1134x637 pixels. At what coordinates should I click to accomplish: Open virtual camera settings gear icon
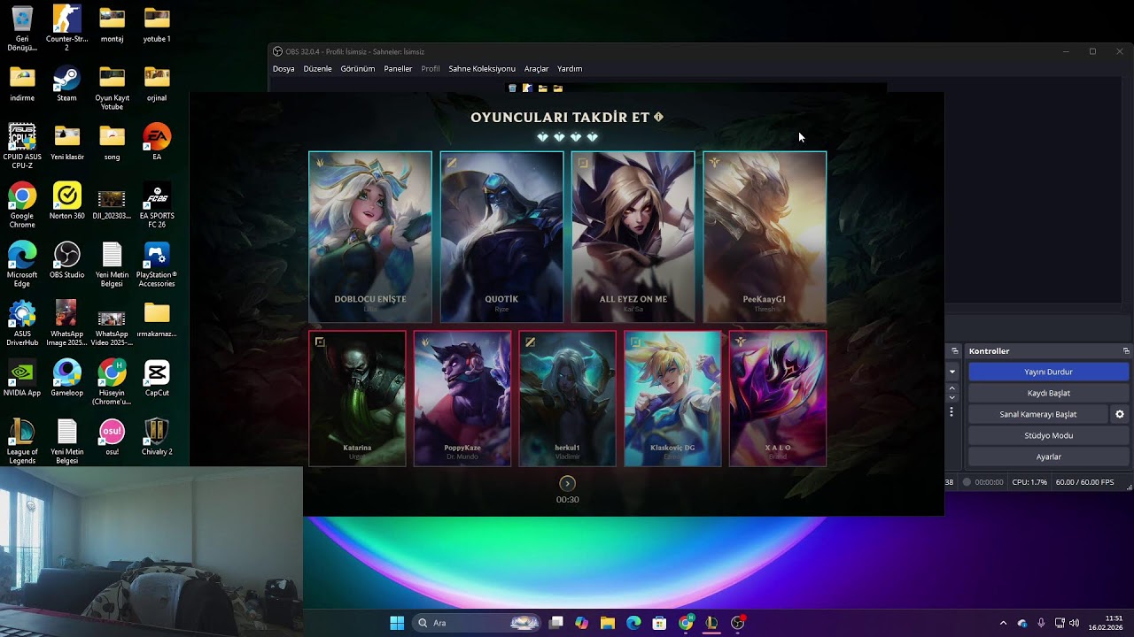tap(1120, 414)
